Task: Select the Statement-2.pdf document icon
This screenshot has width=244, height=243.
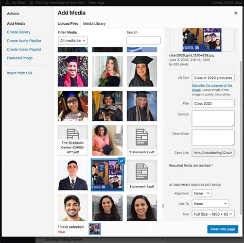Action: pyautogui.click(x=142, y=140)
